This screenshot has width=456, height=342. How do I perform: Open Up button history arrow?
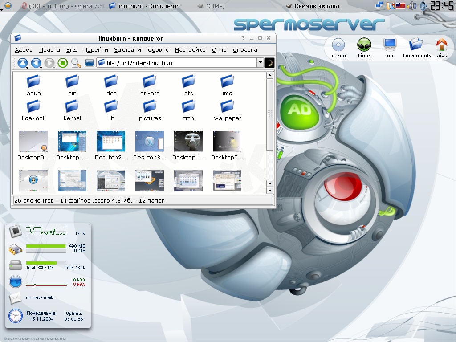click(27, 68)
